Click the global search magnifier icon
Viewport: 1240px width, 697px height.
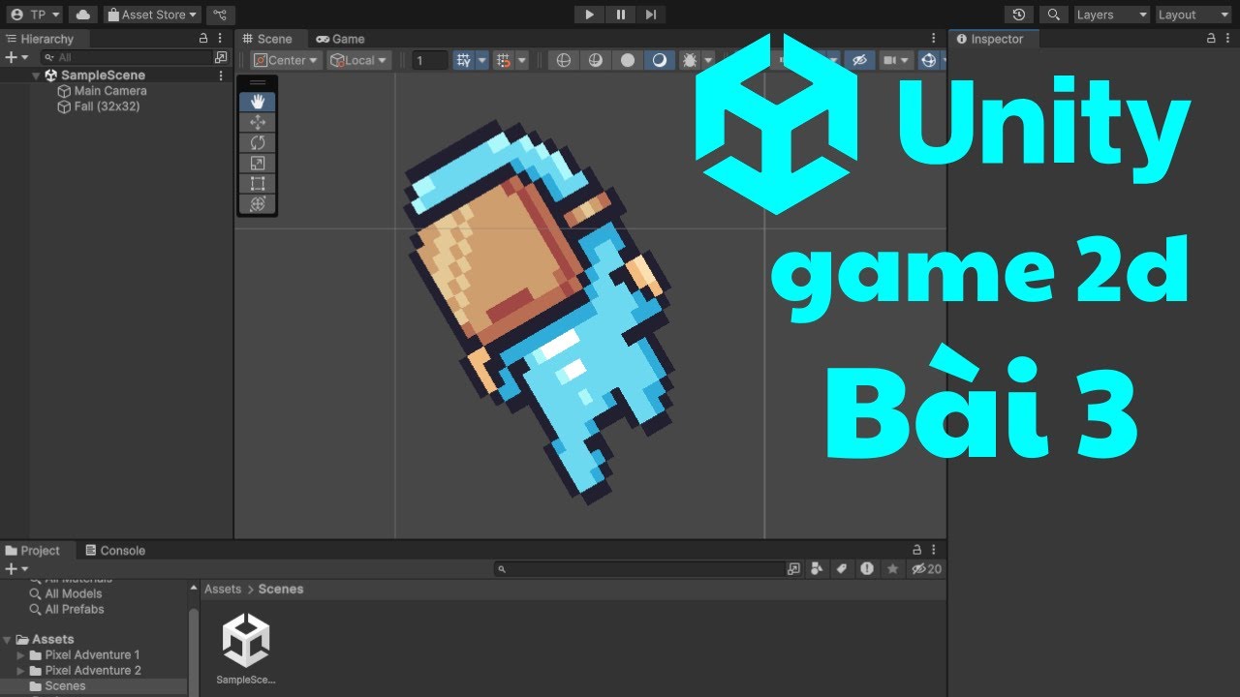pos(1053,15)
